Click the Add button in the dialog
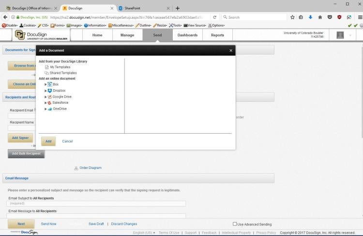Screen dimensions: 363x236 48,141
